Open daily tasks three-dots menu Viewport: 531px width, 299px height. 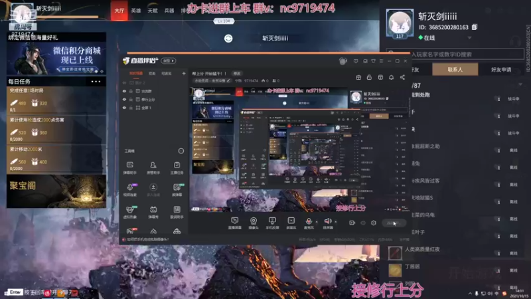pos(96,81)
